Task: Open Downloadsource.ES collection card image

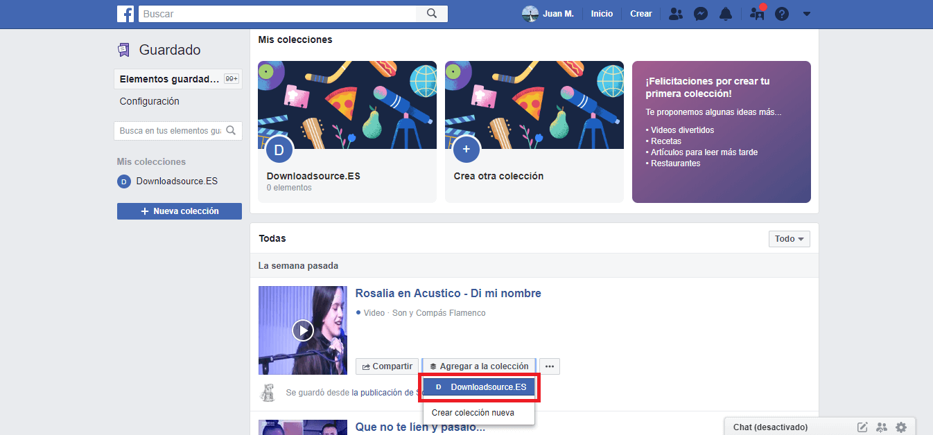Action: (347, 105)
